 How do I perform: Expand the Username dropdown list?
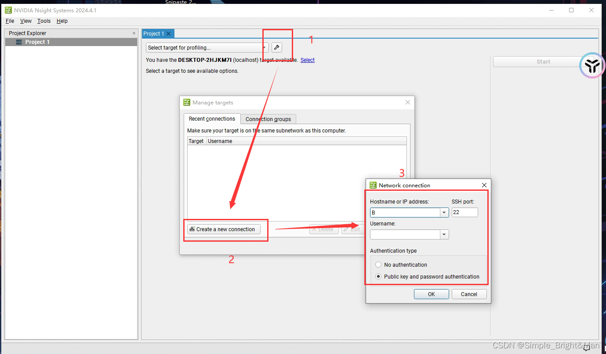click(444, 235)
